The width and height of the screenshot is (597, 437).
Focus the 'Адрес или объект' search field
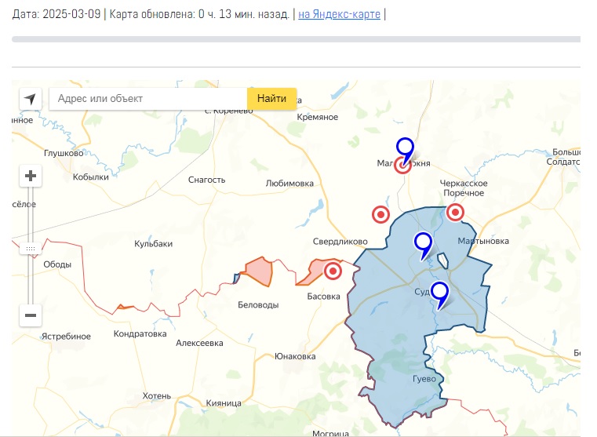pos(148,99)
